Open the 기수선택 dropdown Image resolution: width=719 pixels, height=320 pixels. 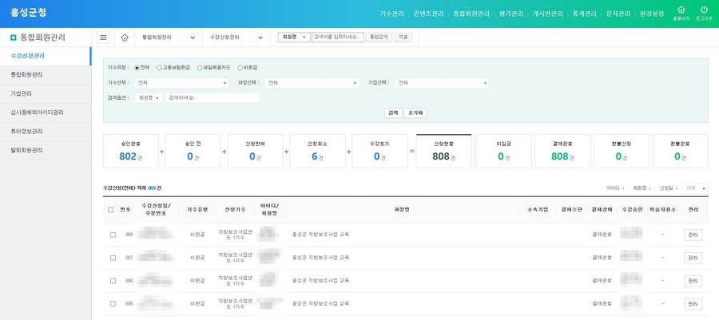(181, 83)
